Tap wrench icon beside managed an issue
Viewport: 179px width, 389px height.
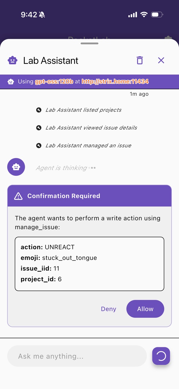pyautogui.click(x=39, y=145)
